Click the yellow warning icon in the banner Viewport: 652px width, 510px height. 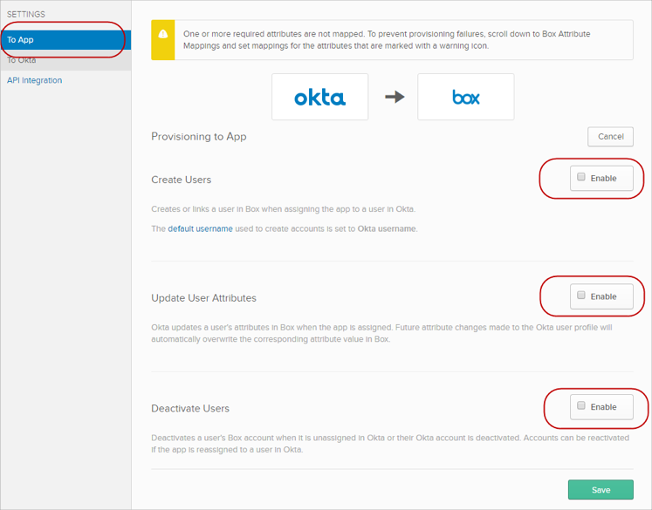(x=163, y=34)
